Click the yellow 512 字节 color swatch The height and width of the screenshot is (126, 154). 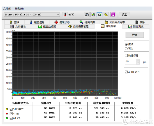tap(7, 109)
